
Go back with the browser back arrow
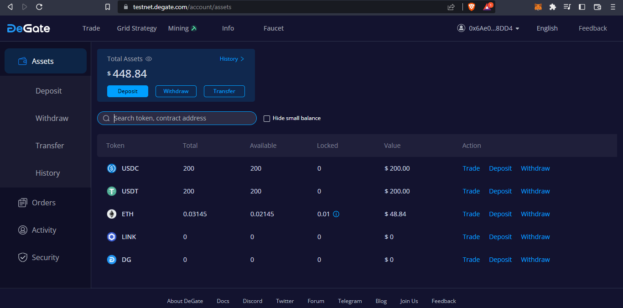pyautogui.click(x=10, y=7)
